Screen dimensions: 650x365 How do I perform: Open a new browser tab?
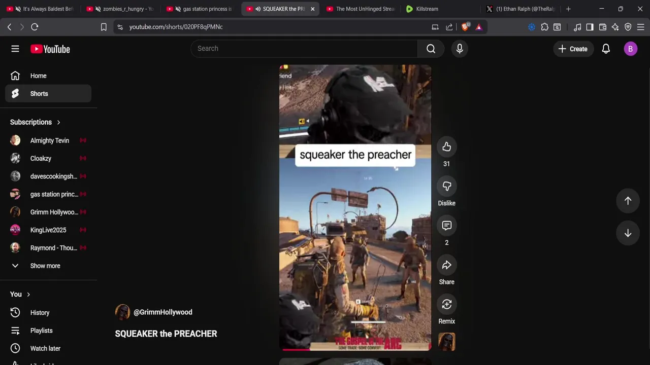[x=568, y=9]
